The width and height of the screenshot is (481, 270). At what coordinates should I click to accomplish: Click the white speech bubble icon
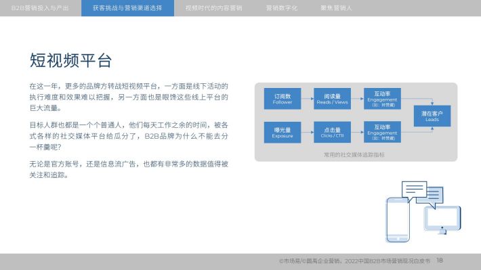[x=414, y=191]
